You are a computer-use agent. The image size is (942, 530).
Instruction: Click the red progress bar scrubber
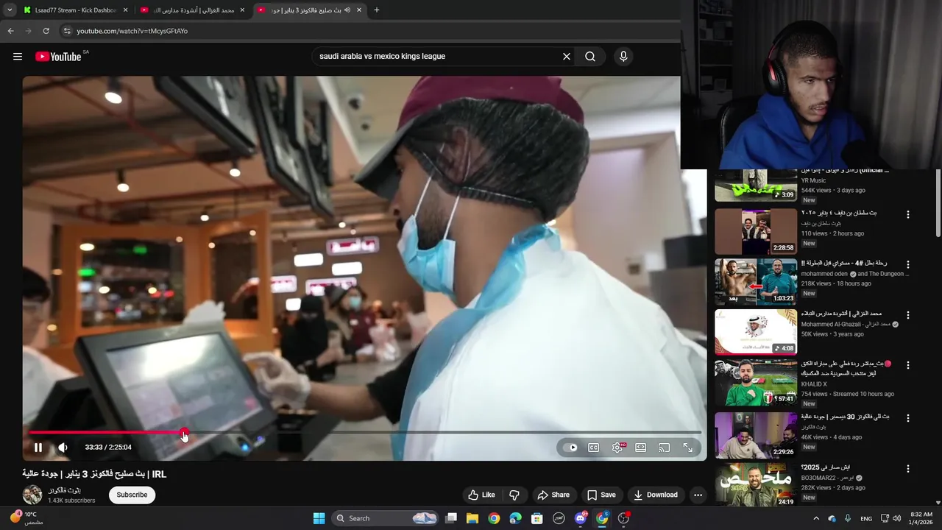click(x=184, y=433)
